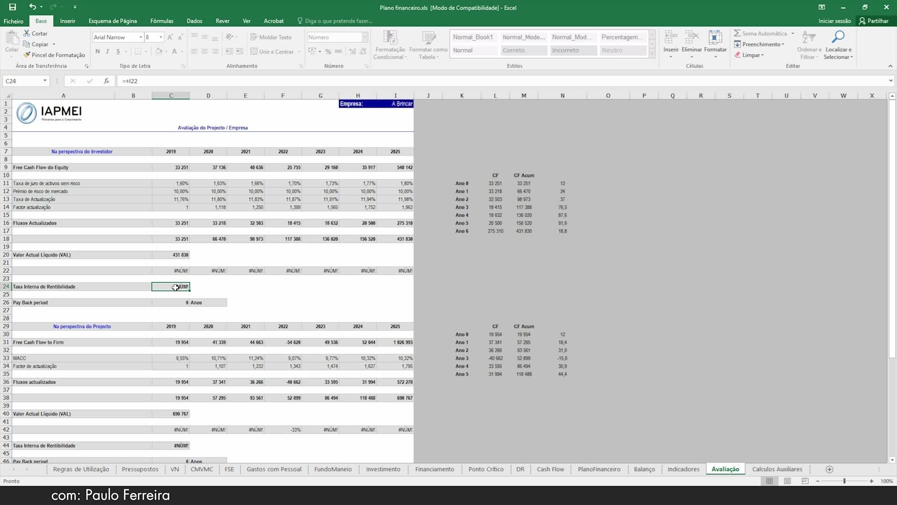Open Formatar como Tabela icon
The width and height of the screenshot is (897, 505).
click(x=428, y=37)
